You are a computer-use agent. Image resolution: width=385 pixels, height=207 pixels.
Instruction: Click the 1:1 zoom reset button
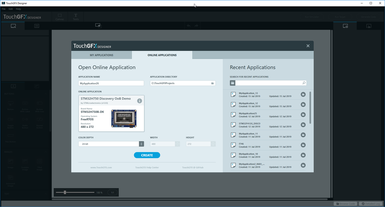pyautogui.click(x=113, y=192)
